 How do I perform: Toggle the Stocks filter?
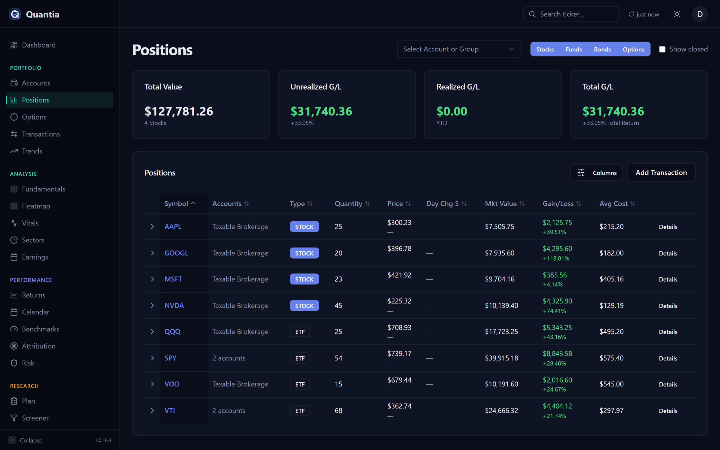pyautogui.click(x=545, y=49)
